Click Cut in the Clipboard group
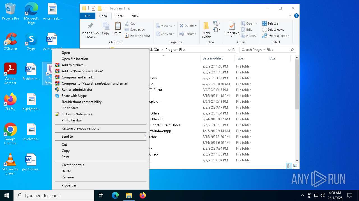The image size is (359, 201). [130, 23]
